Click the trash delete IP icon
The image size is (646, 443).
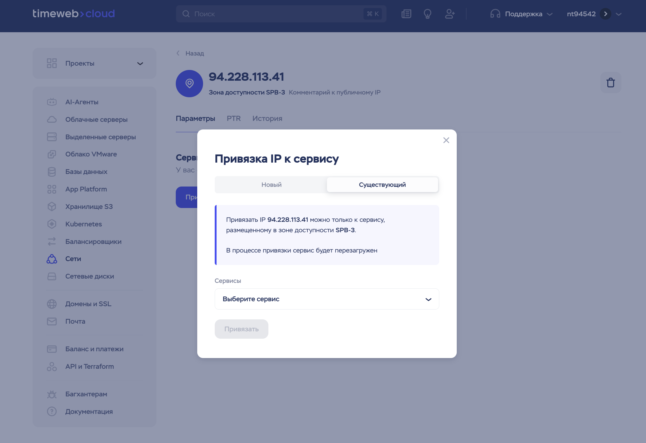(610, 83)
